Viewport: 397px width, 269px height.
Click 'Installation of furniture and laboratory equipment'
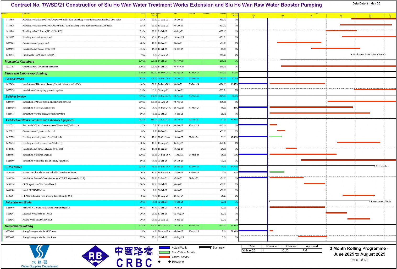coord(46,161)
